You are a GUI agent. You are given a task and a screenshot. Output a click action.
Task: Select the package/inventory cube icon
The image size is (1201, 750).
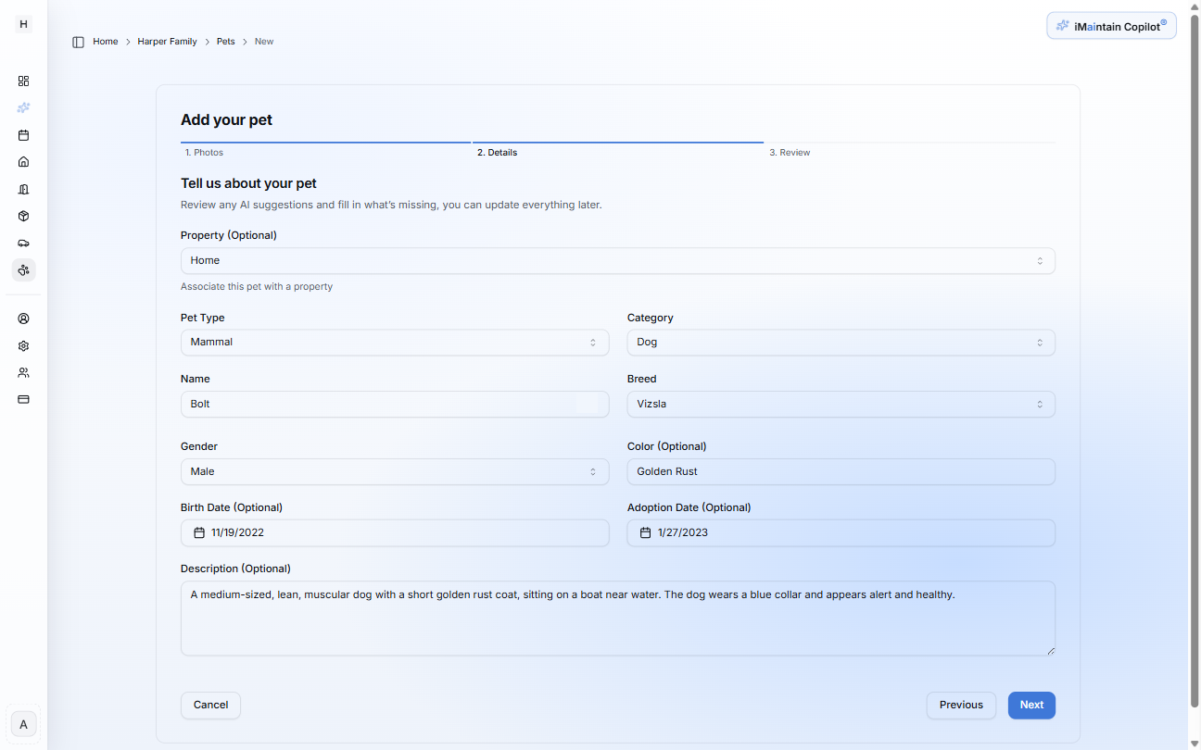coord(23,215)
